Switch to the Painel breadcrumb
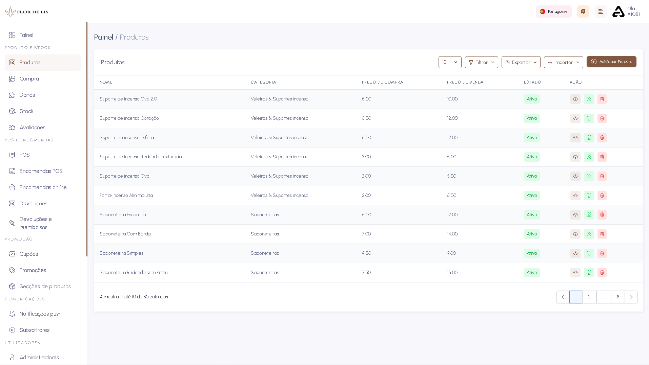649x365 pixels. pyautogui.click(x=103, y=37)
